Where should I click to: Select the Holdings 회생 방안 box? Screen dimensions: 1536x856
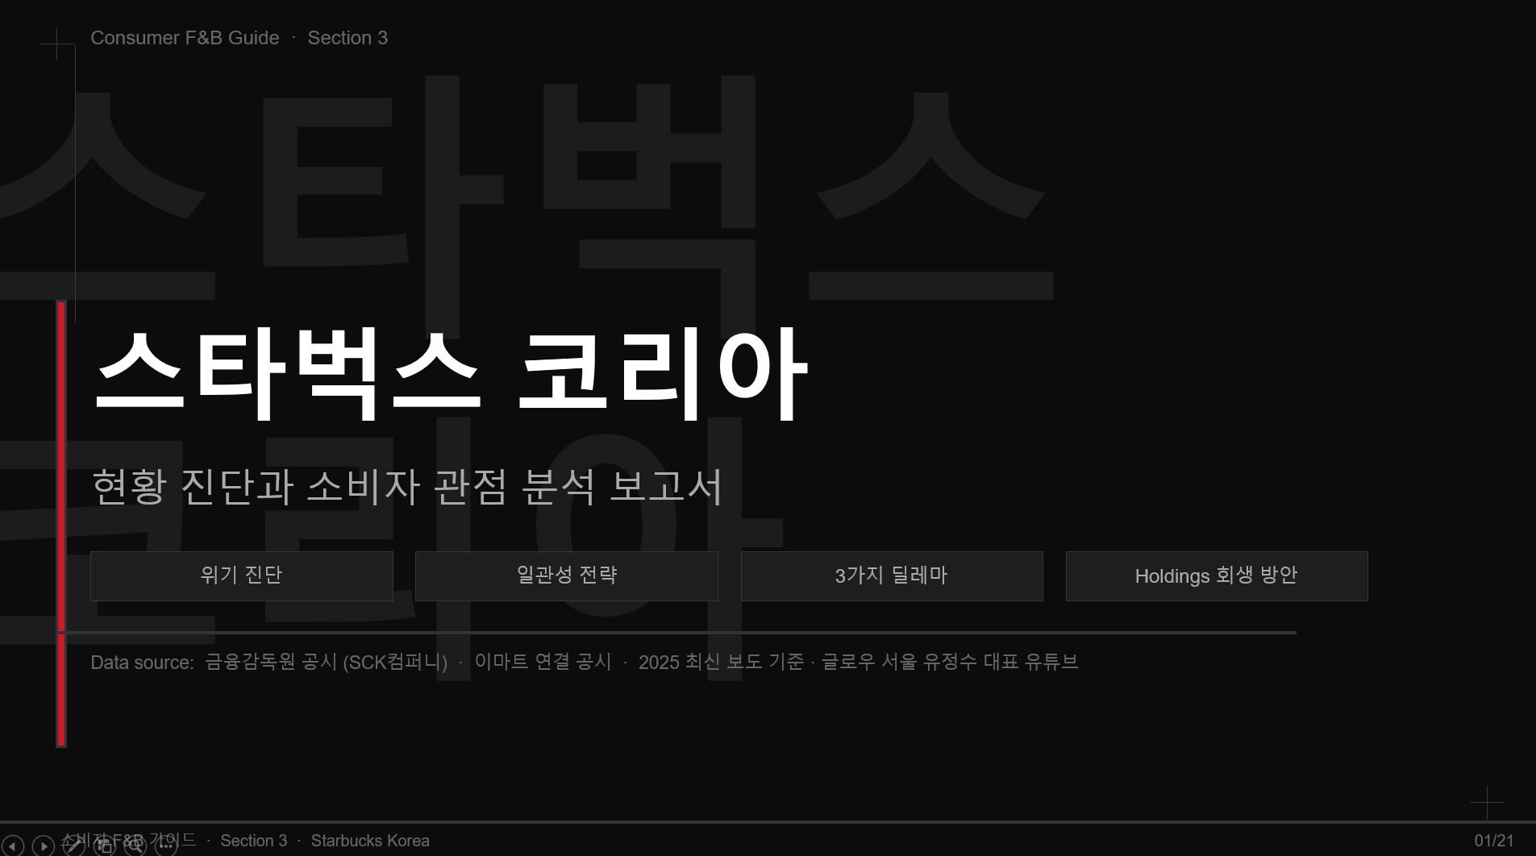(1217, 576)
